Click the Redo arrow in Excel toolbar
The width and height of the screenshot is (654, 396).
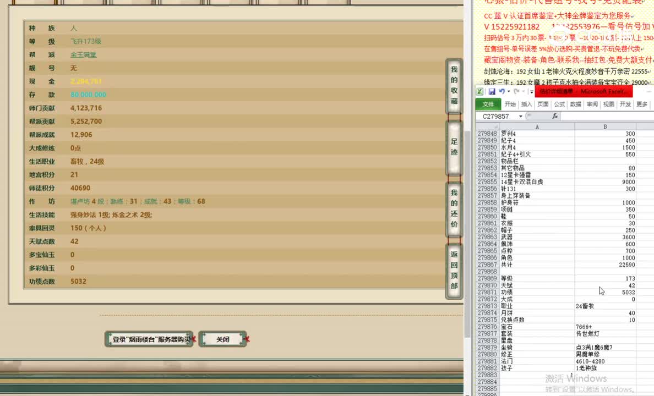click(516, 91)
